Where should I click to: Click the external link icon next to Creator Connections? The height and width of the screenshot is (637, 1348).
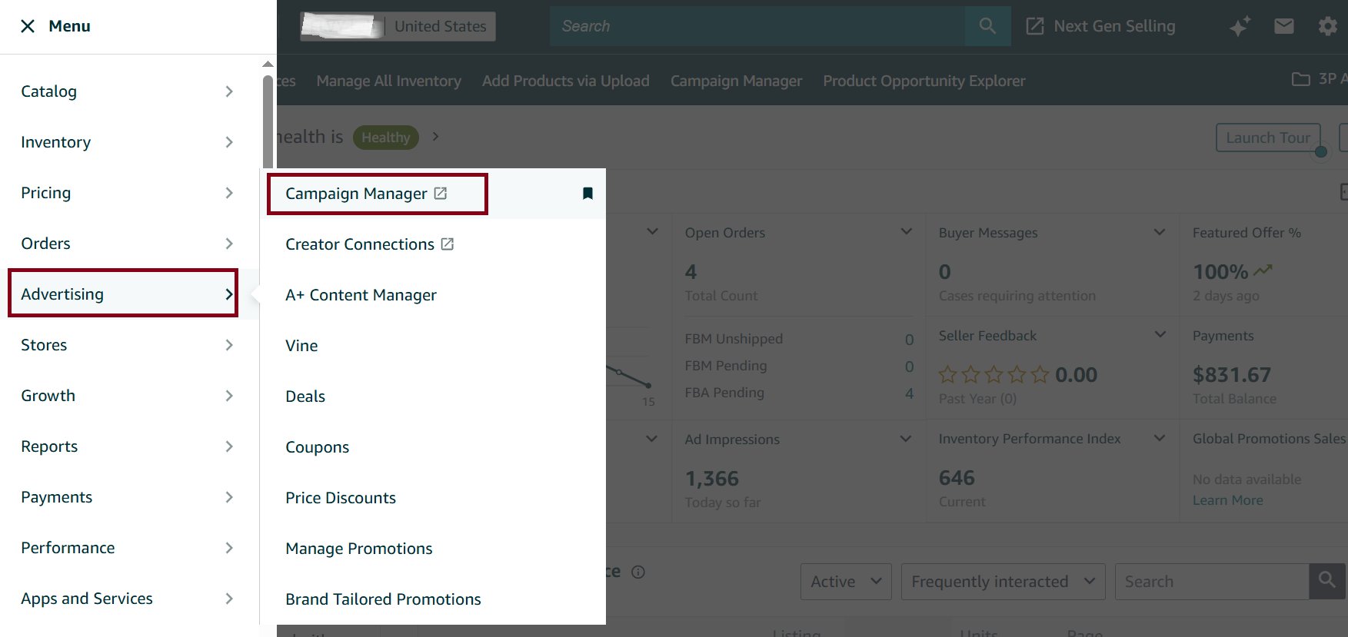pos(448,244)
